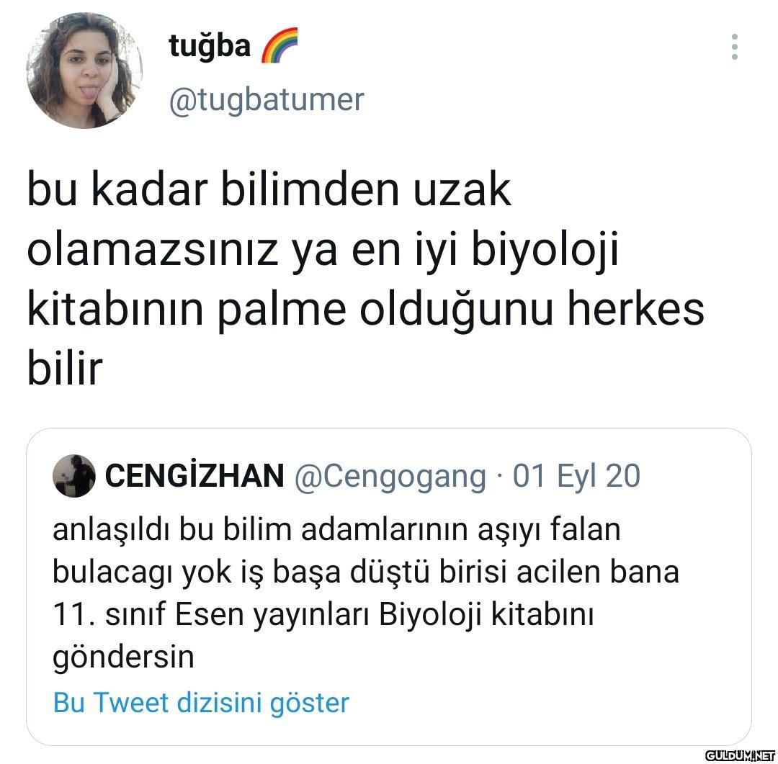The height and width of the screenshot is (764, 778).
Task: Open CENGİZHAN's small avatar
Action: (74, 475)
